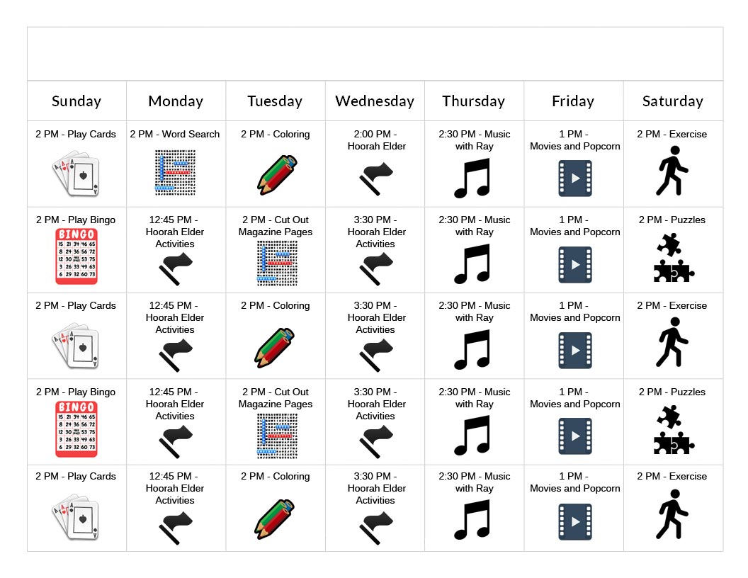The image size is (748, 578).
Task: Click the playing cards icon in the first row
Action: point(76,174)
